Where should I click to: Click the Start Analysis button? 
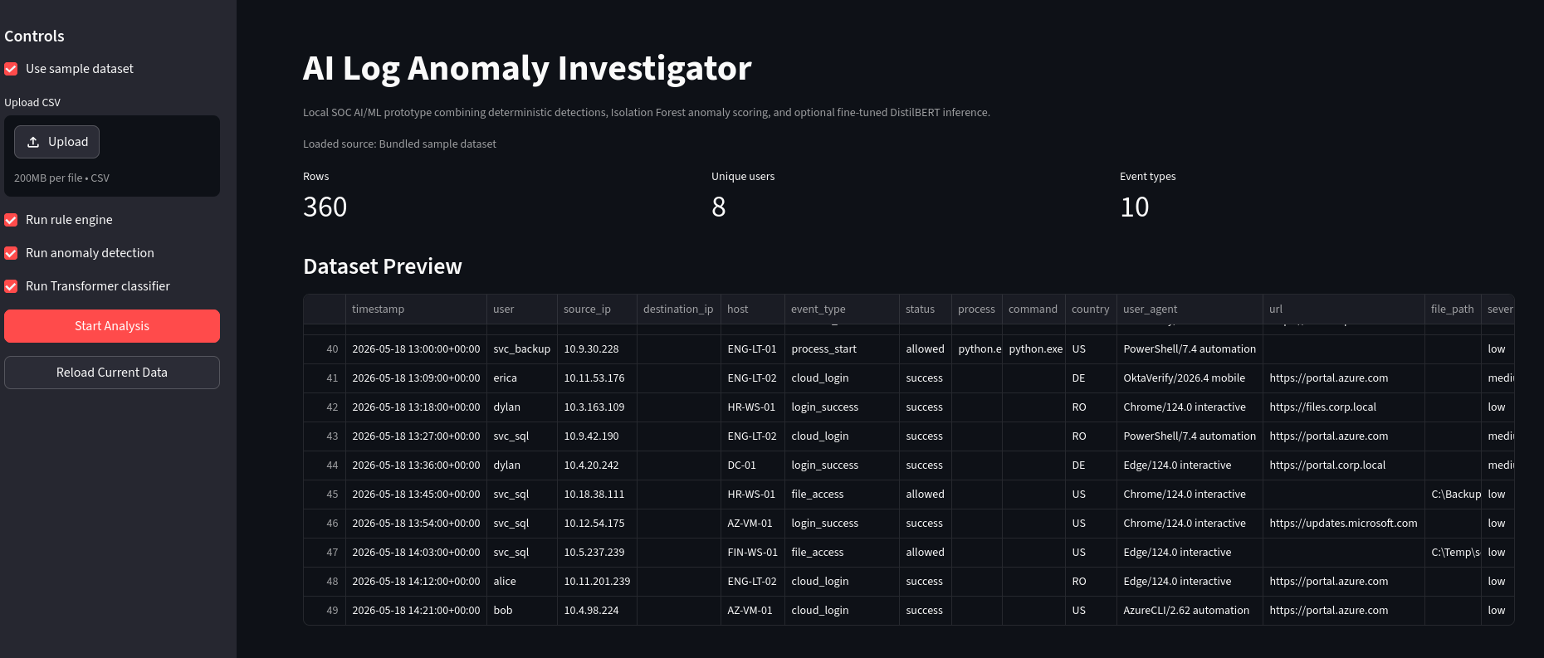[x=112, y=326]
